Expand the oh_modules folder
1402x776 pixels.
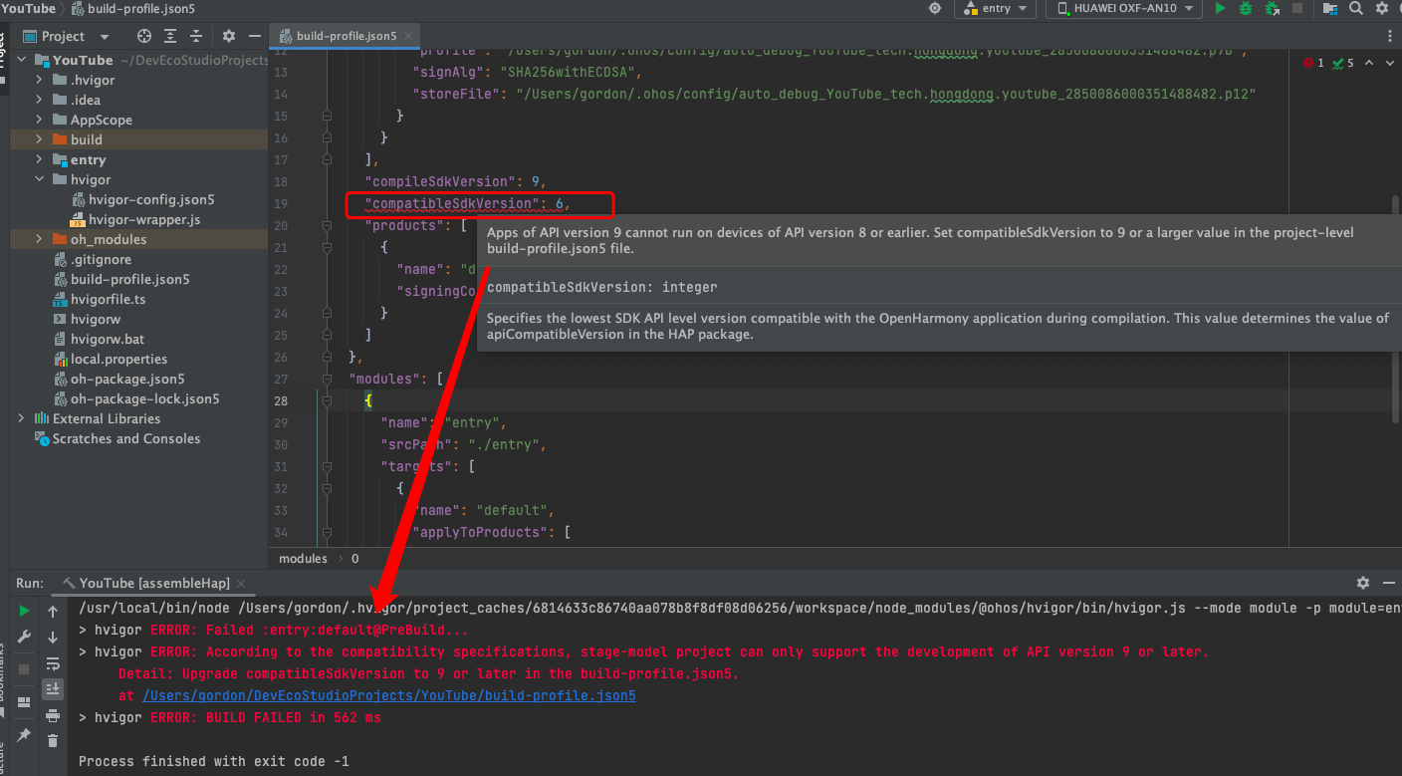point(39,239)
